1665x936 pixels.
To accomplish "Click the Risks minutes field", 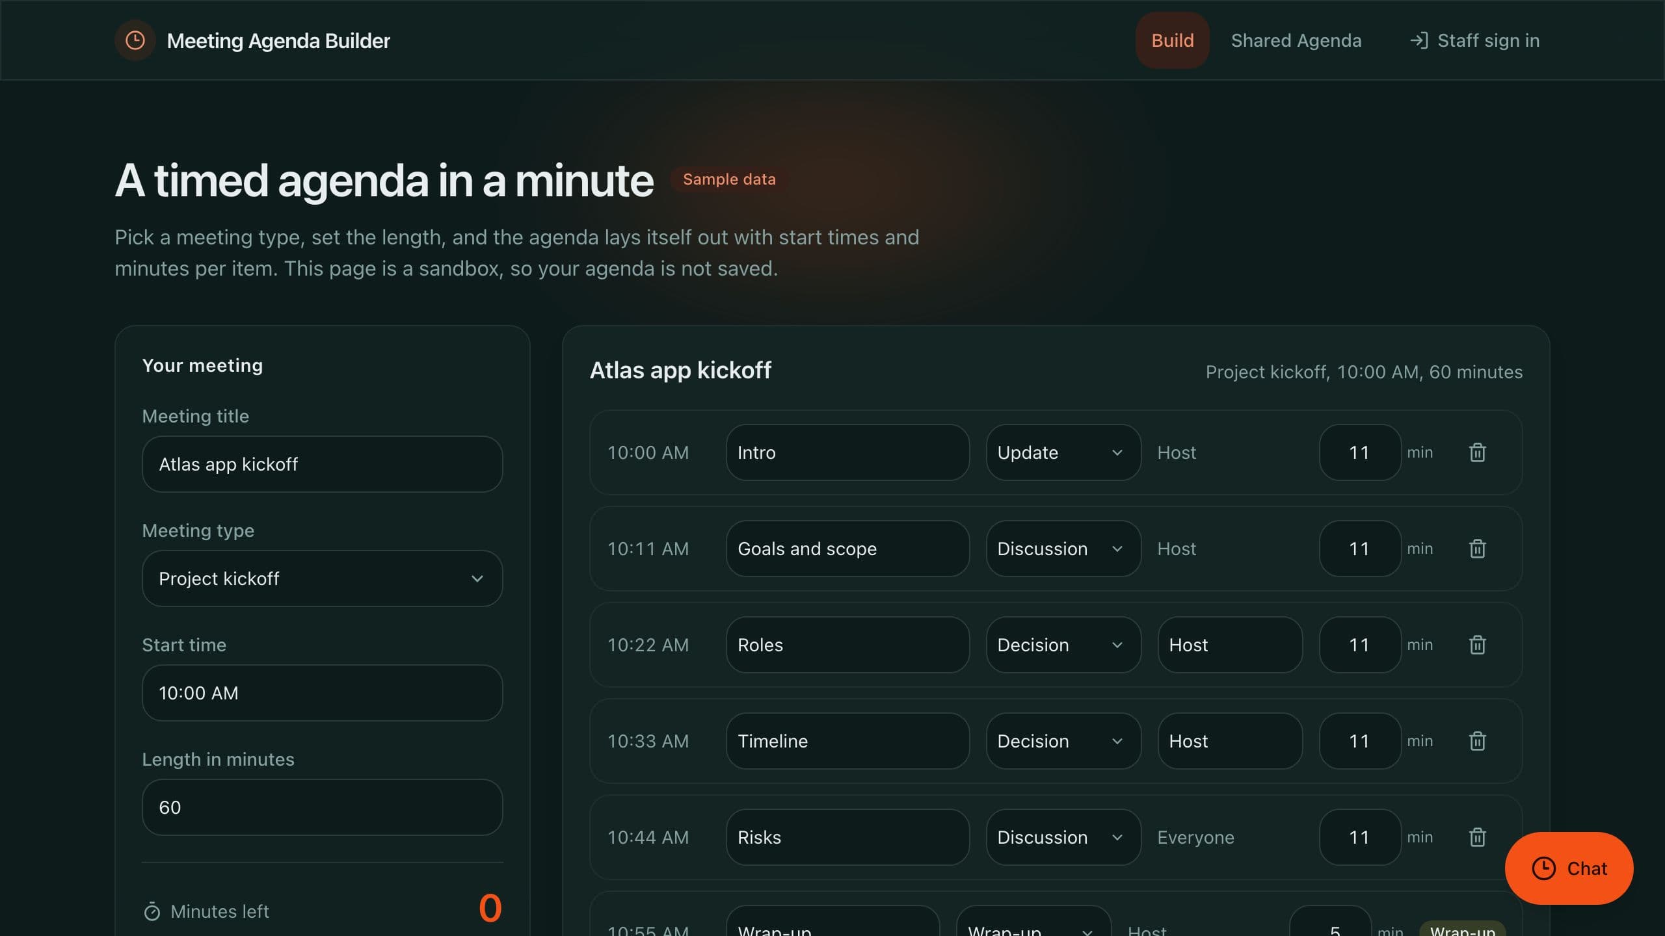I will tap(1359, 837).
